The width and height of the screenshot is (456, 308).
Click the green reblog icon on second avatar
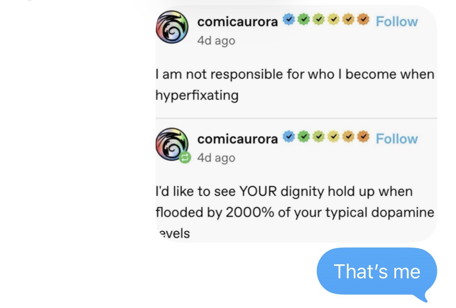click(185, 158)
